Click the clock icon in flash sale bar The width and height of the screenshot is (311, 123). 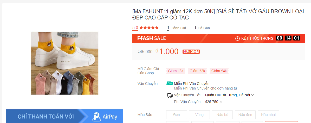237,38
